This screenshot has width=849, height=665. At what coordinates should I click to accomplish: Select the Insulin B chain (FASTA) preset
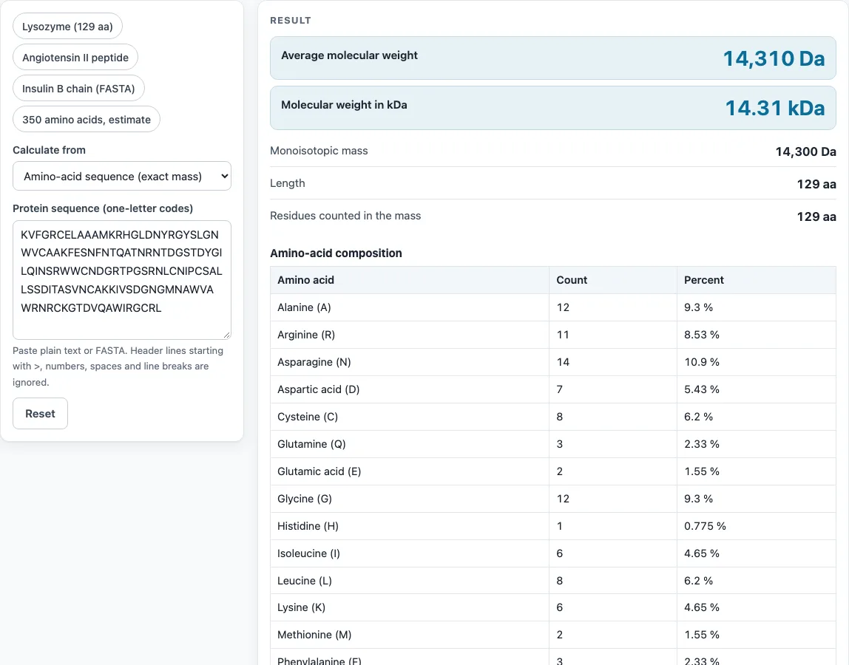[78, 88]
